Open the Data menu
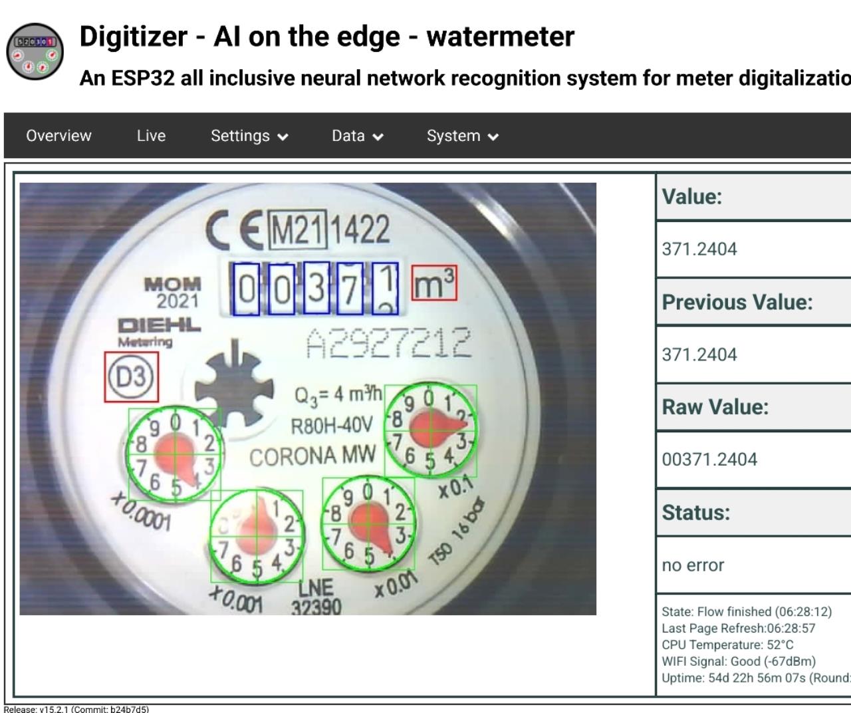This screenshot has height=713, width=851. (358, 136)
